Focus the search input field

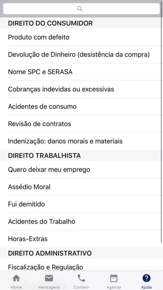tap(81, 9)
